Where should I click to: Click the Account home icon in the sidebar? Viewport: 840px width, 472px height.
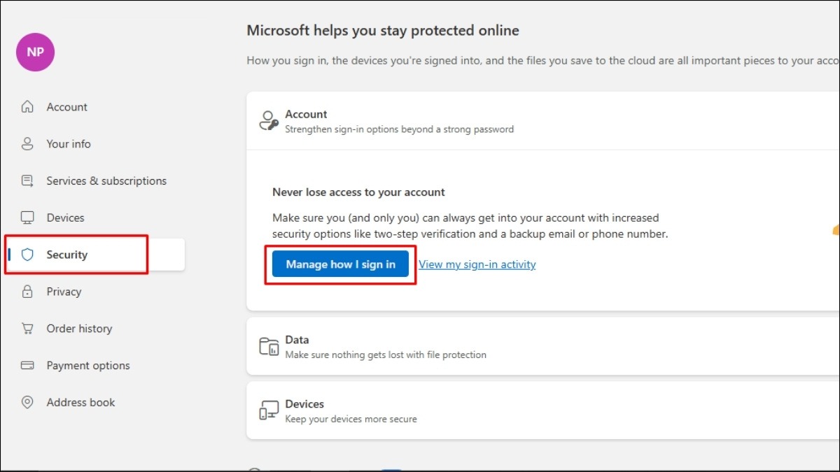point(27,107)
